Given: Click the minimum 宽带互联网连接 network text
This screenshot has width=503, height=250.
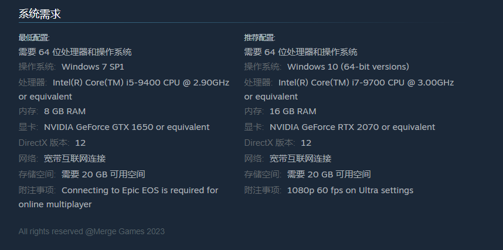Looking at the screenshot, I should pyautogui.click(x=74, y=159).
